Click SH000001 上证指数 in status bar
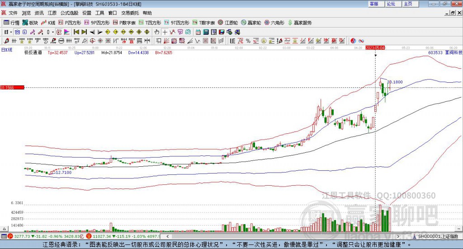 point(438,236)
